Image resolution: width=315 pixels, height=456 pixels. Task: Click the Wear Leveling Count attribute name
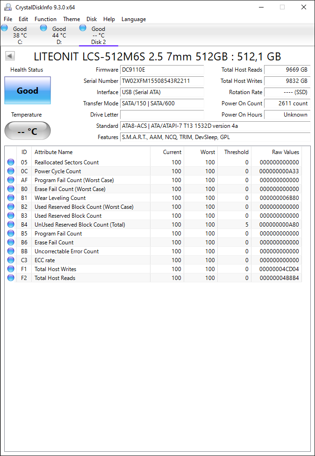(60, 198)
